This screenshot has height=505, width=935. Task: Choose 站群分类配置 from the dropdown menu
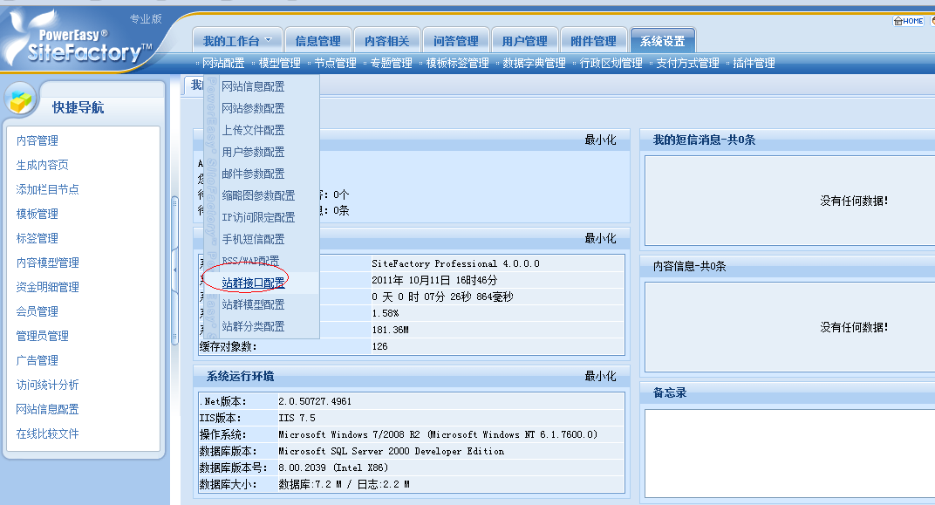[253, 326]
